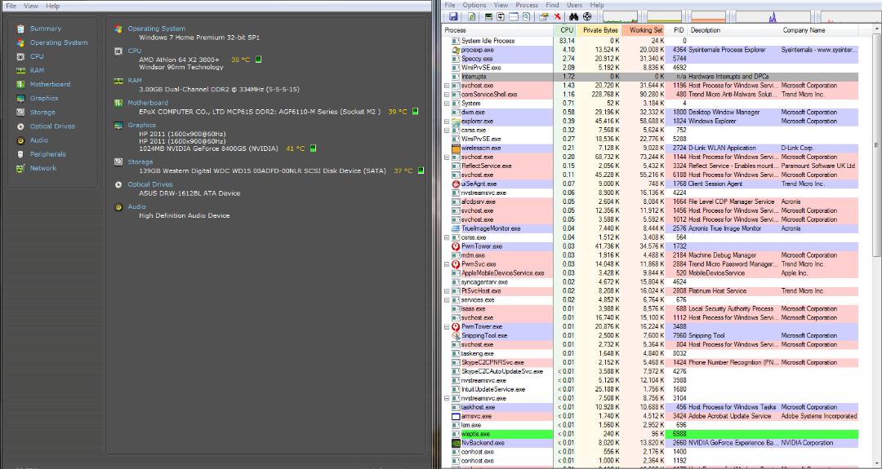Open System Information via the toolbar graph icon
The height and width of the screenshot is (469, 882).
pos(488,17)
